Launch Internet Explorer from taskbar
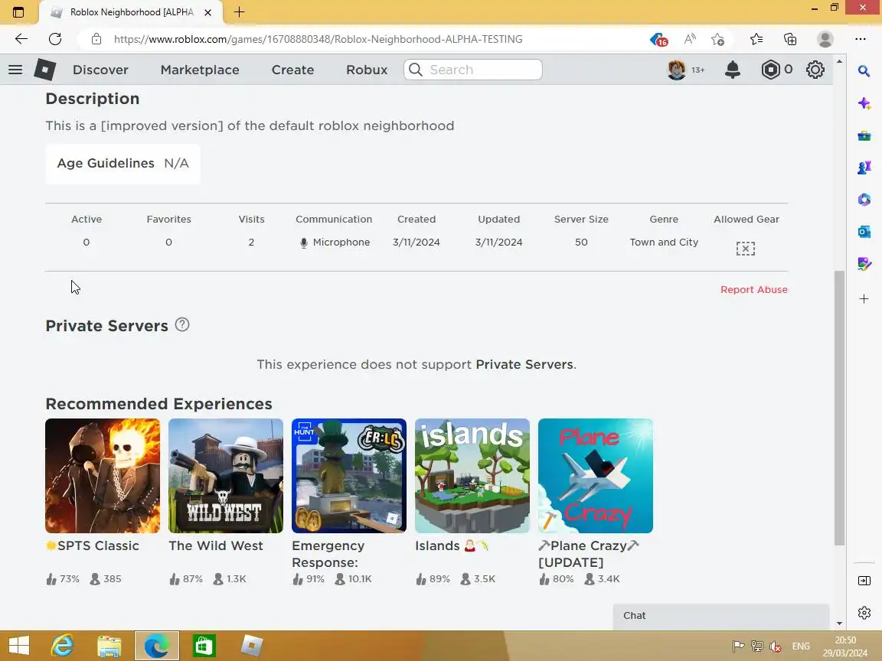Screen dimensions: 882x661 coord(63,646)
